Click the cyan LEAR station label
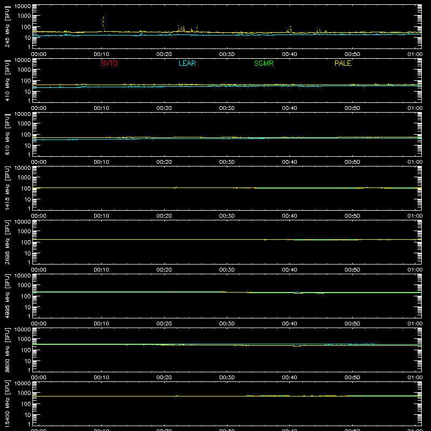 187,63
